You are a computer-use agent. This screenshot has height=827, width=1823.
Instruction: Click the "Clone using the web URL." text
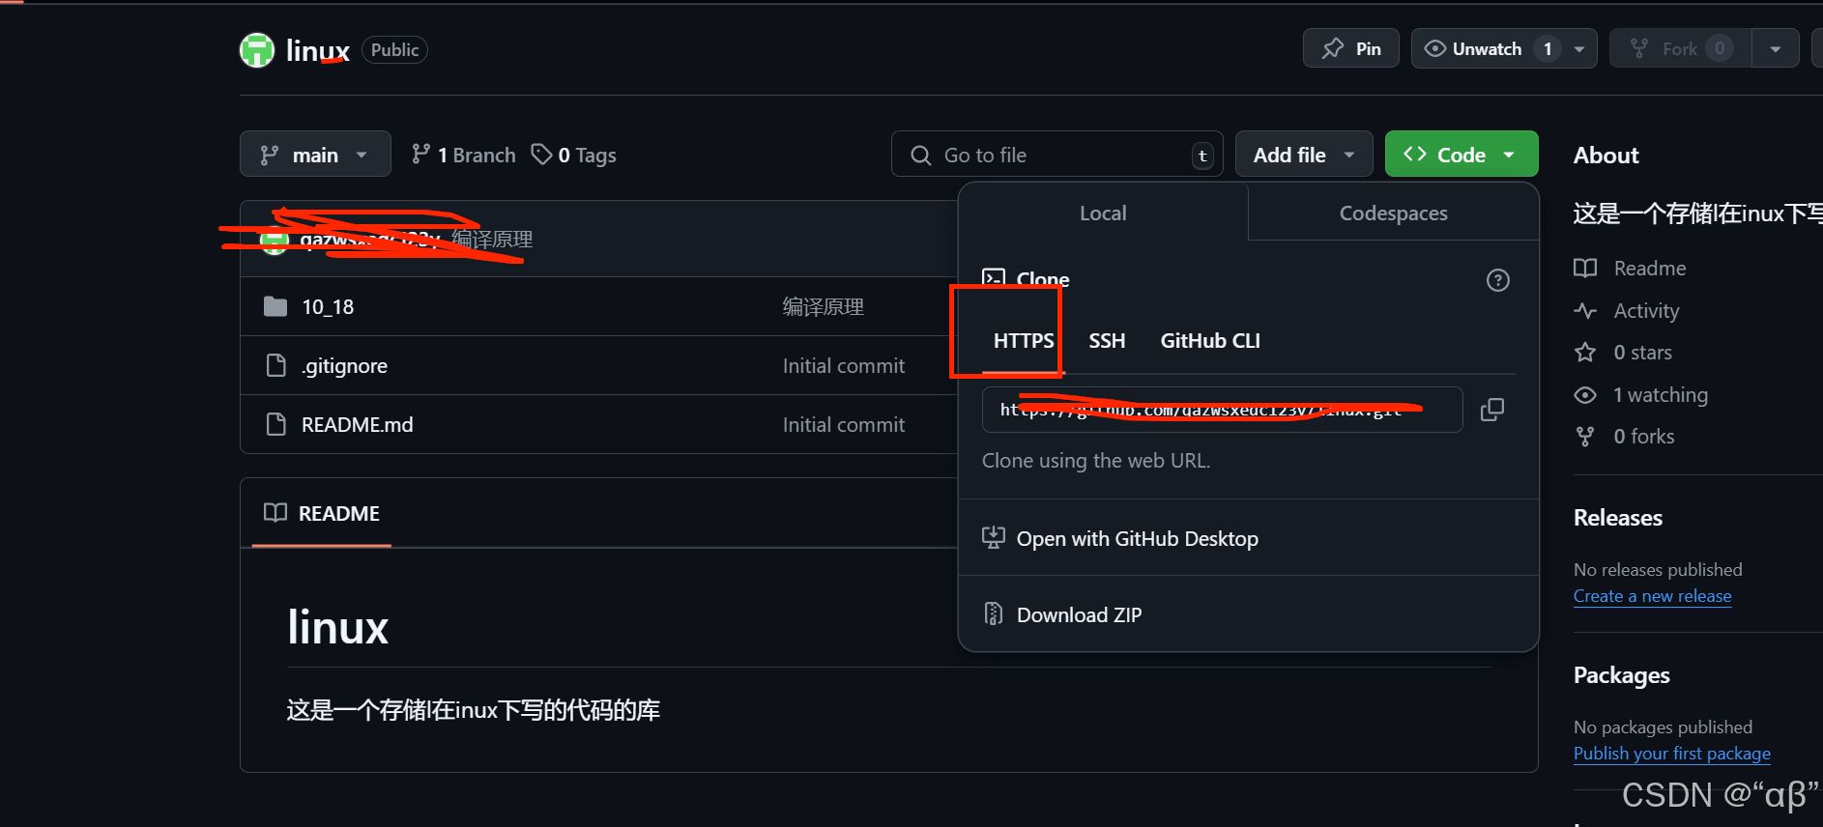(x=1095, y=461)
